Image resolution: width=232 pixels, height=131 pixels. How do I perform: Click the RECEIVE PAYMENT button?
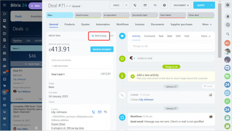coord(102,49)
